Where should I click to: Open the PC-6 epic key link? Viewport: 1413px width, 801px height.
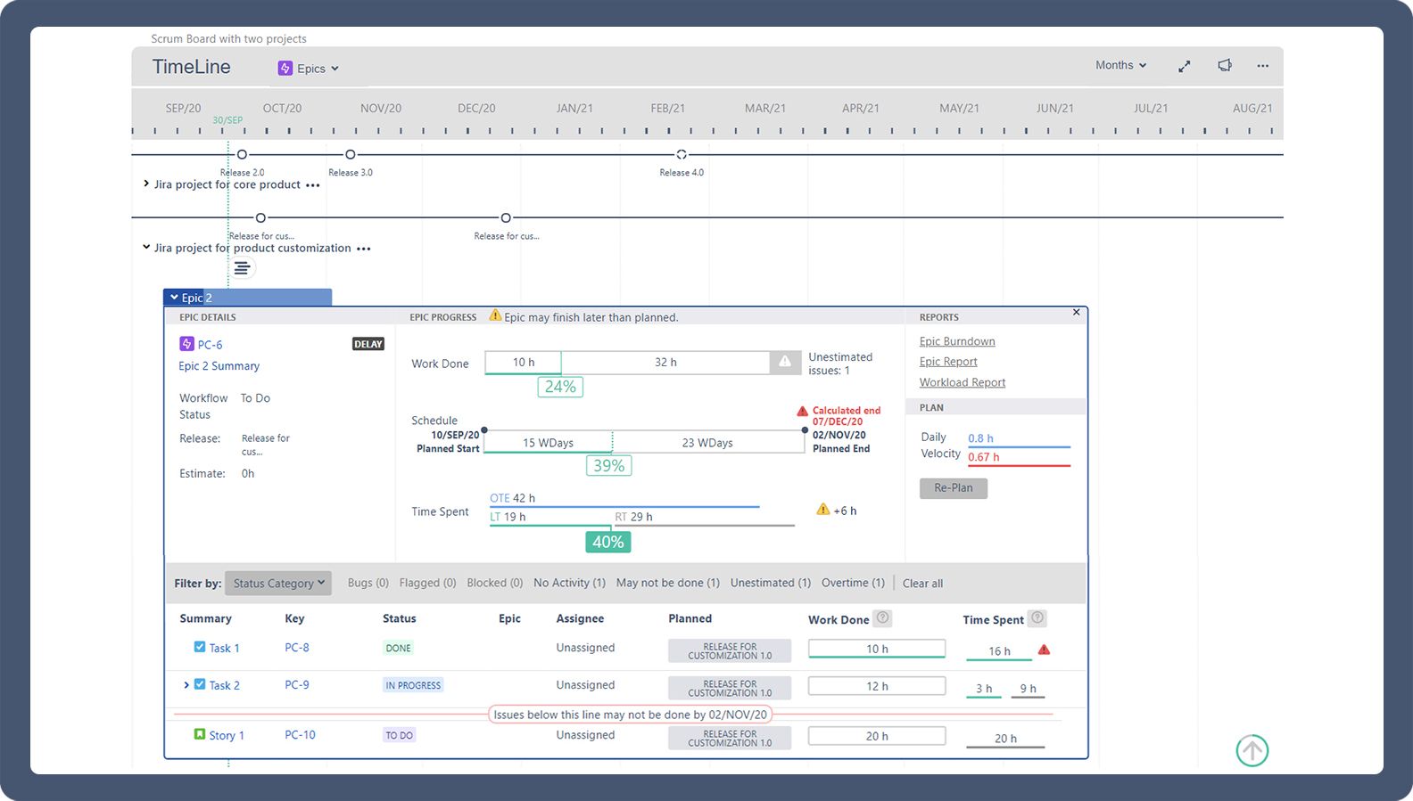point(211,345)
